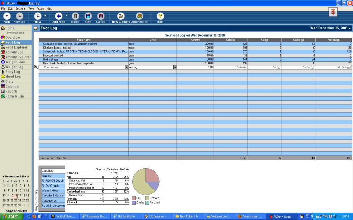Open the serving units dropdown
Viewport: 353px width, 220px height.
175,67
